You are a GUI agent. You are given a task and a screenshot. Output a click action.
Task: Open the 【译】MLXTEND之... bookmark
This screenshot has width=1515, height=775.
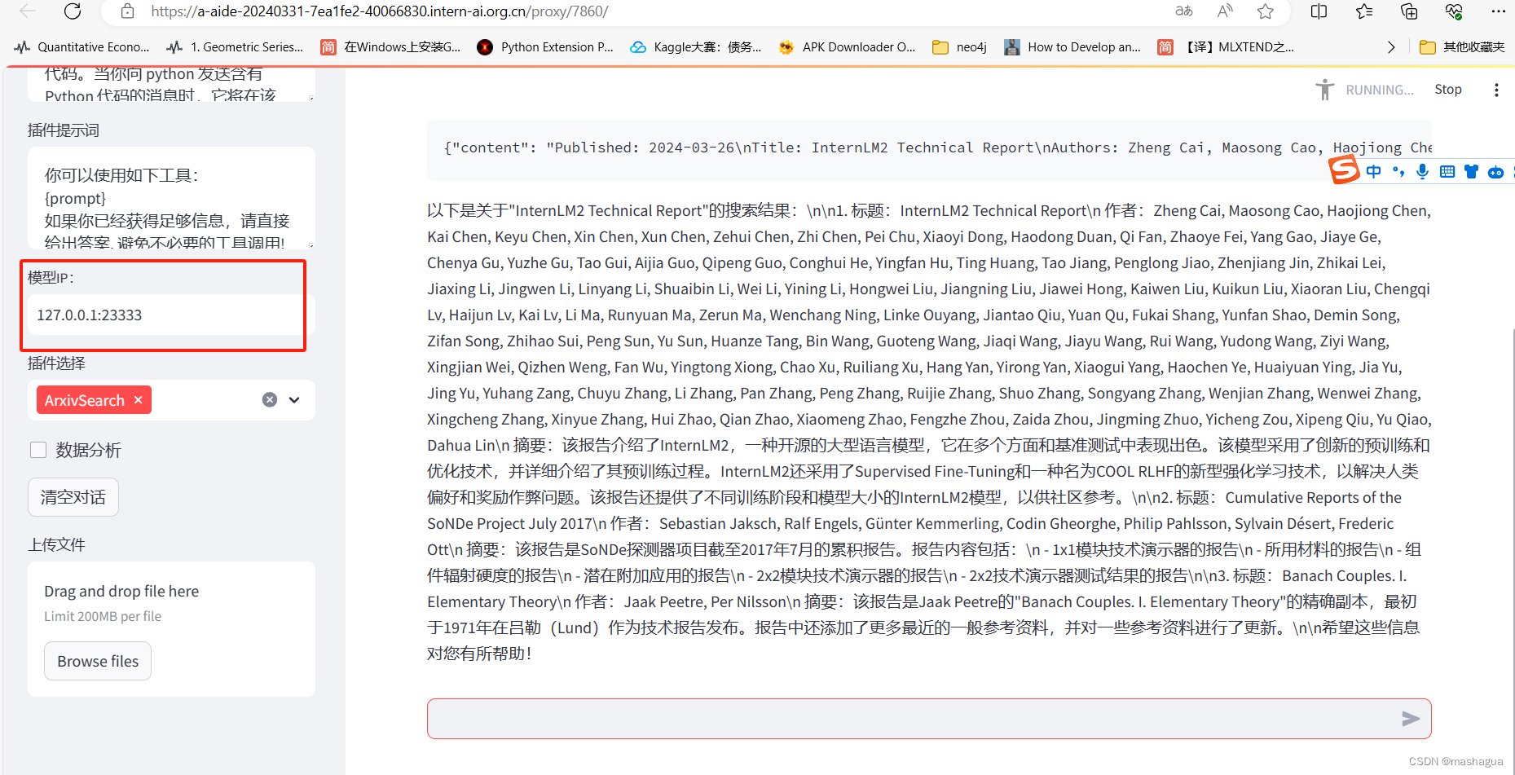(1226, 47)
